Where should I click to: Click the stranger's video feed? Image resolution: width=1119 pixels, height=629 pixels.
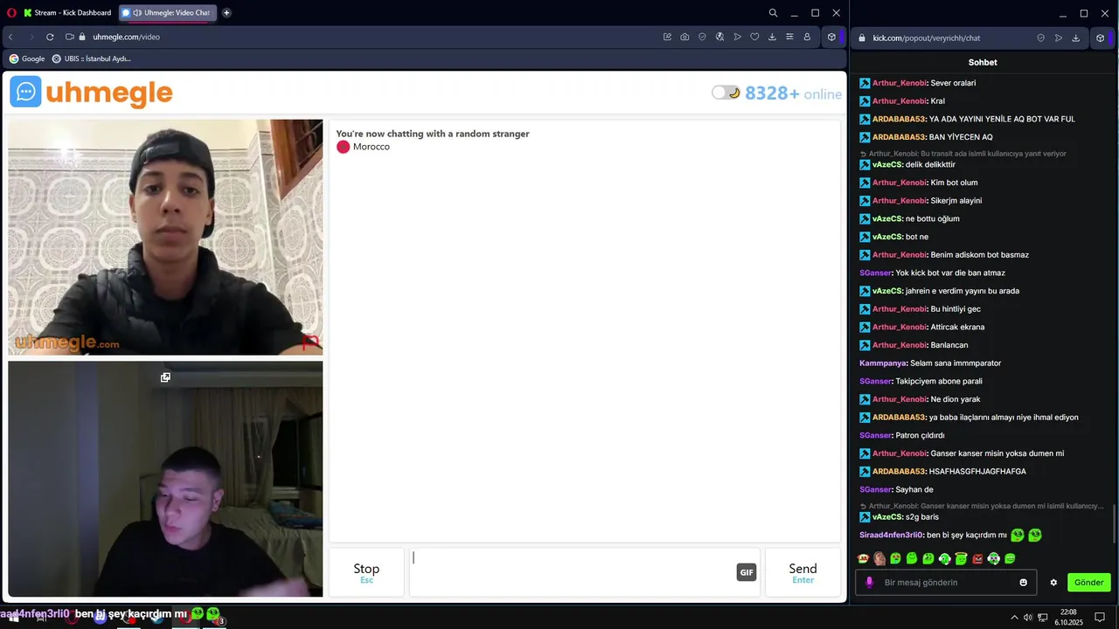click(165, 237)
